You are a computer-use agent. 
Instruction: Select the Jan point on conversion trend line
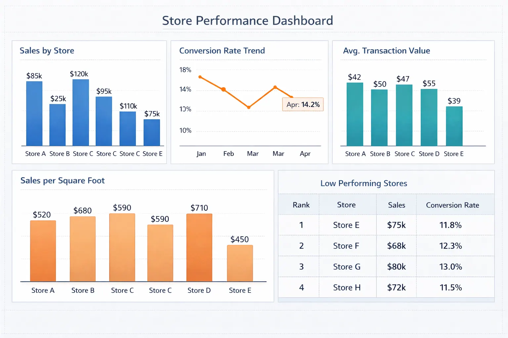(200, 77)
